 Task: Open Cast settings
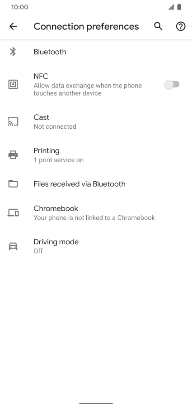coord(96,121)
